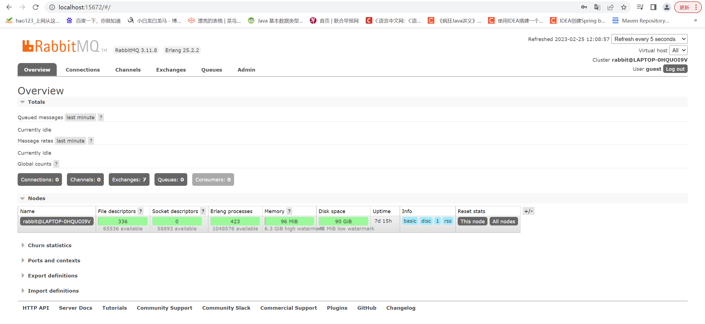
Task: Bookmark this page with star icon
Action: tap(624, 7)
